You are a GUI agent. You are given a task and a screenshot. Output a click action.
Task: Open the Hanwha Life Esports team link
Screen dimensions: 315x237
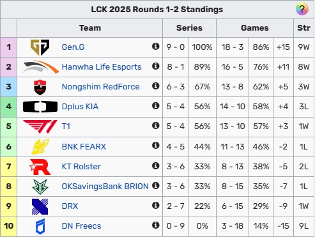click(102, 67)
